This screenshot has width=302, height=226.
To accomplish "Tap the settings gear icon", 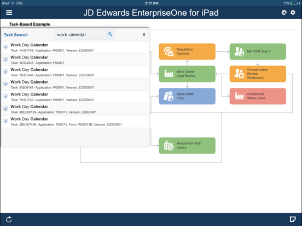I will point(293,13).
